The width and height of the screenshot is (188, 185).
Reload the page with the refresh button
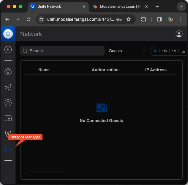click(29, 19)
